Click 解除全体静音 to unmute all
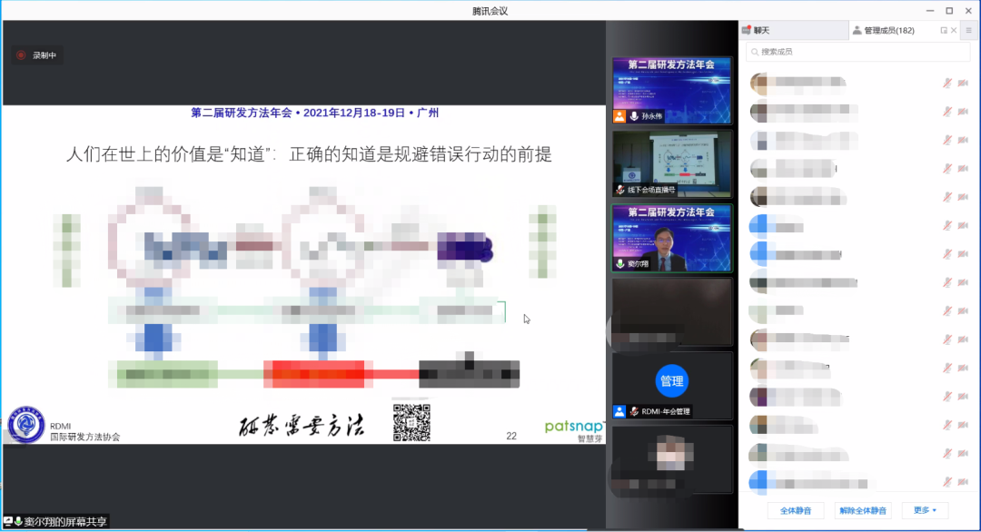 pyautogui.click(x=865, y=510)
